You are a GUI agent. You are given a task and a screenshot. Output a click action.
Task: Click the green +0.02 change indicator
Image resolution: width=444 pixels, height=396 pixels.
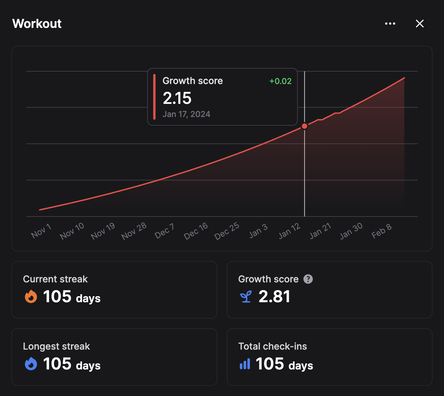pyautogui.click(x=280, y=81)
